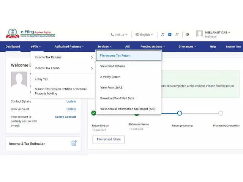Choose View Form 26AS menu entry
Screen dimensions: 243x182
(x=111, y=87)
